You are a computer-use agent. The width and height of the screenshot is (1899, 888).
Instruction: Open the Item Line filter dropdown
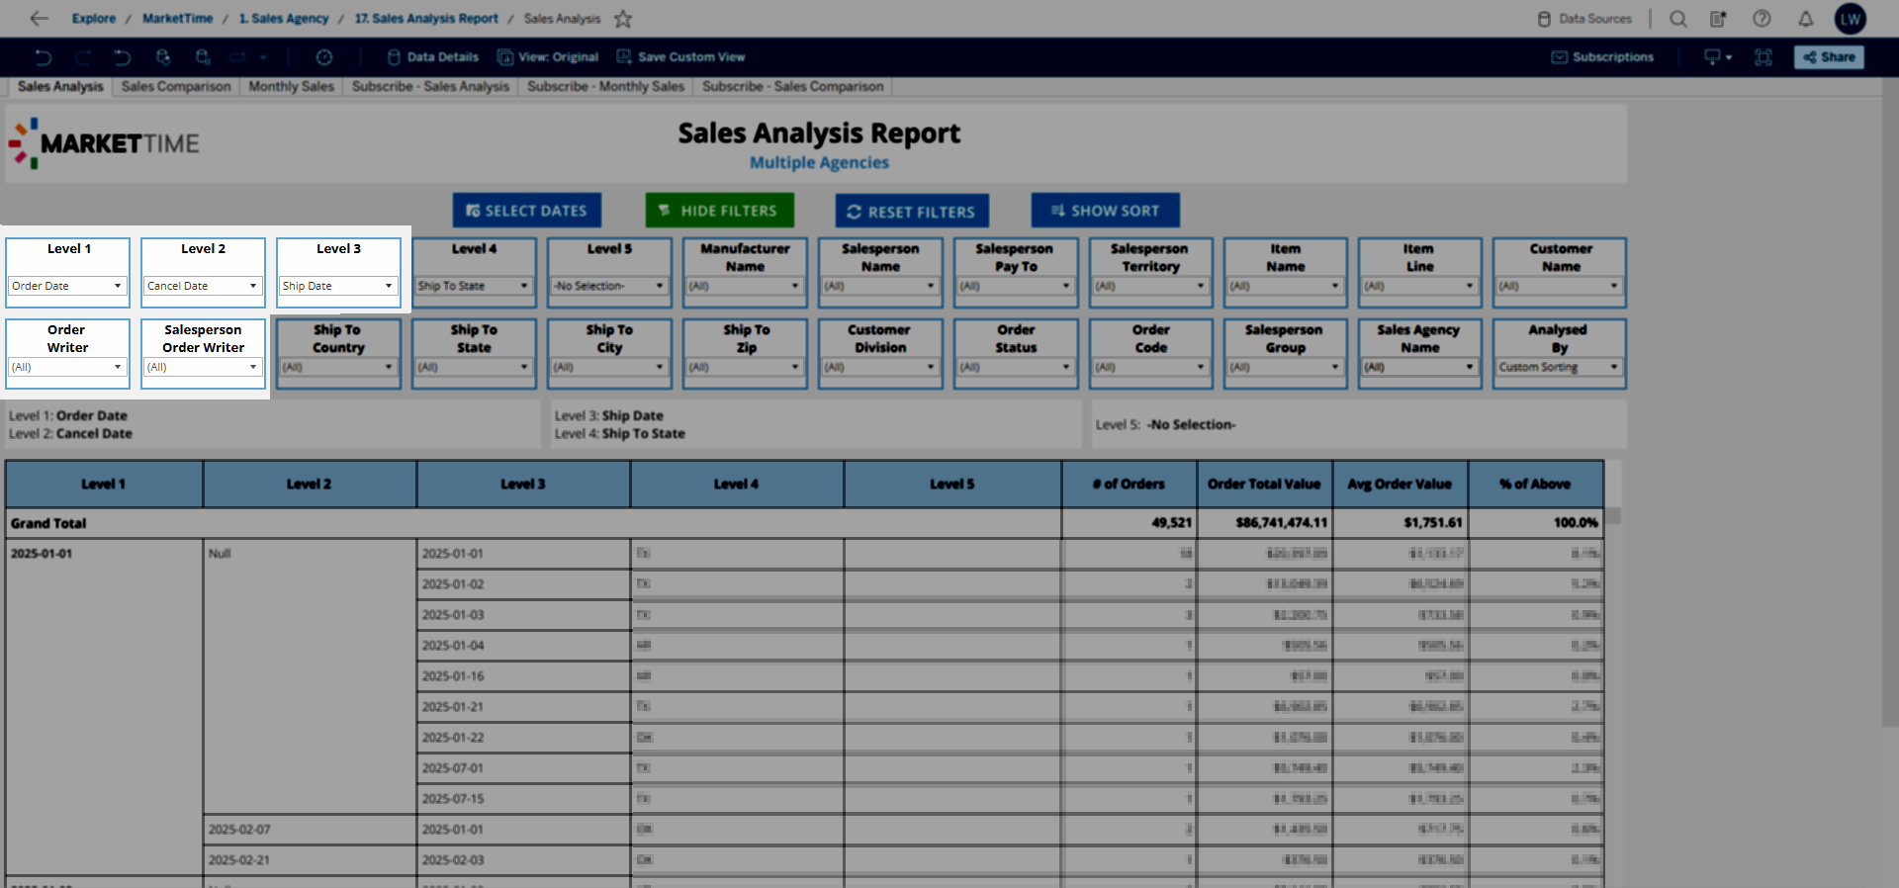point(1419,286)
